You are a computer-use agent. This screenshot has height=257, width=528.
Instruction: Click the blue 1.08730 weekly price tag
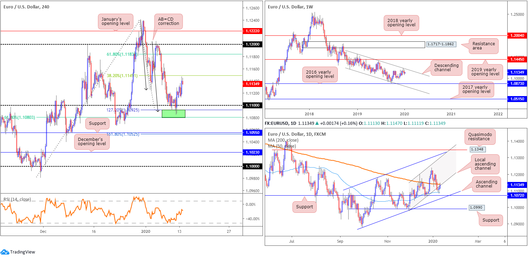(x=517, y=84)
